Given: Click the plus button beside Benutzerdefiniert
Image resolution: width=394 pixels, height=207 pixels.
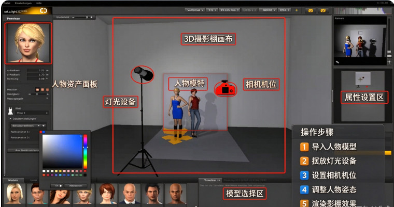Looking at the screenshot, I should [44, 125].
